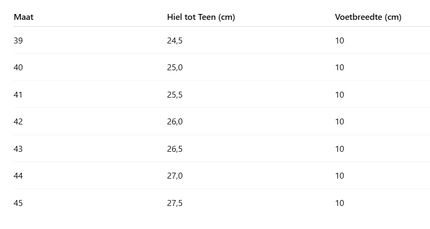Image resolution: width=430 pixels, height=229 pixels.
Task: Select size 41 in the Maat column
Action: 18,95
